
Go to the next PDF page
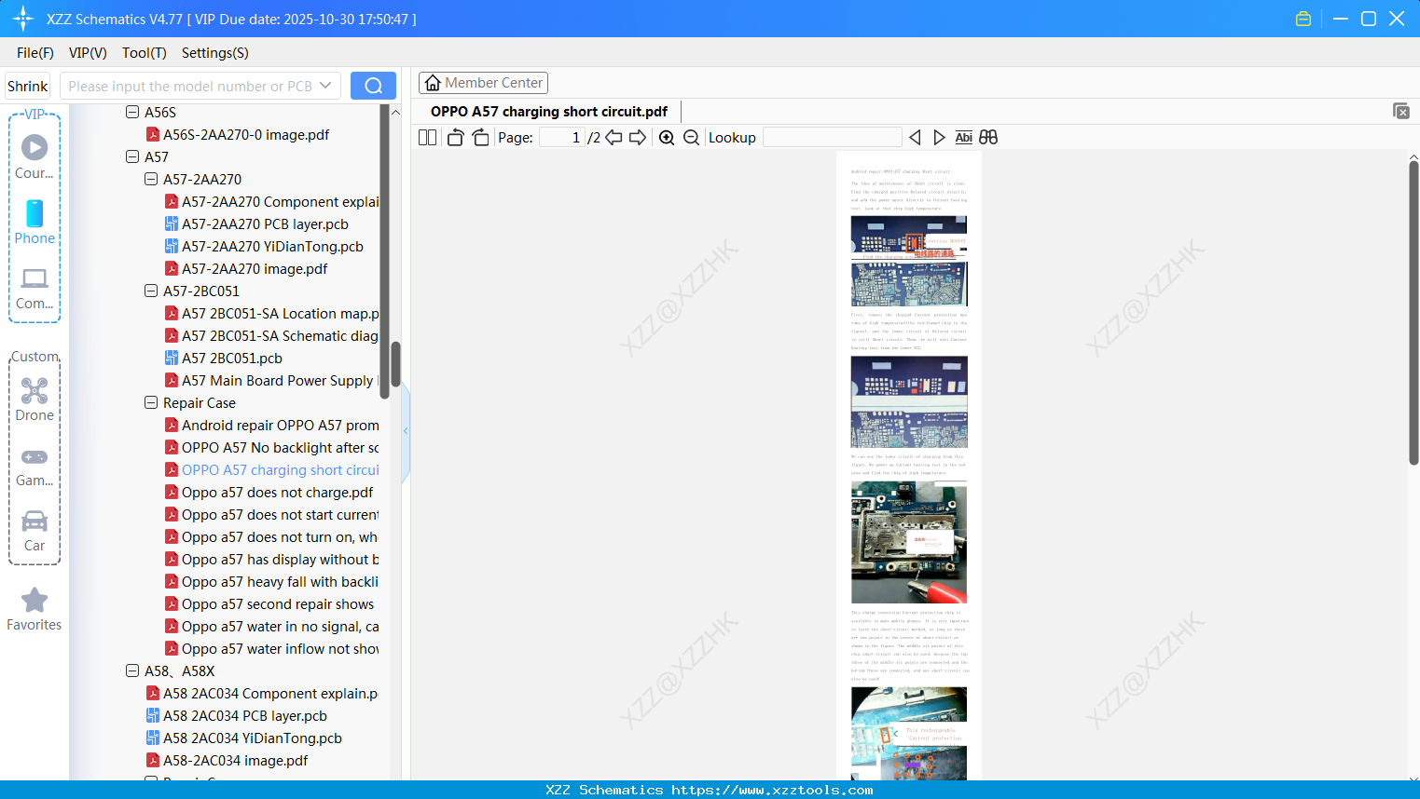click(638, 138)
